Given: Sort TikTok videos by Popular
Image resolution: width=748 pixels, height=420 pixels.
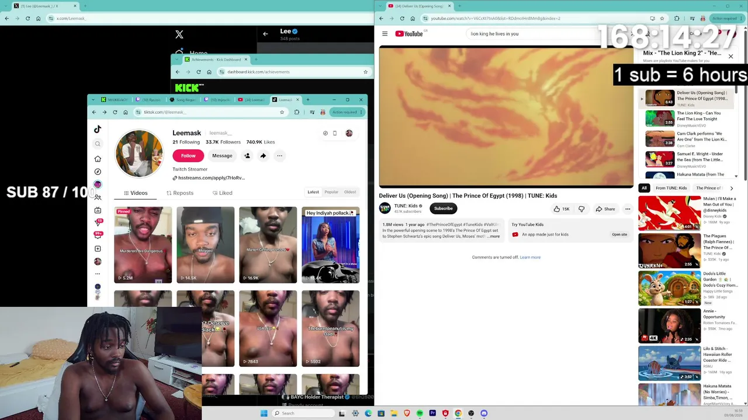Looking at the screenshot, I should 331,192.
